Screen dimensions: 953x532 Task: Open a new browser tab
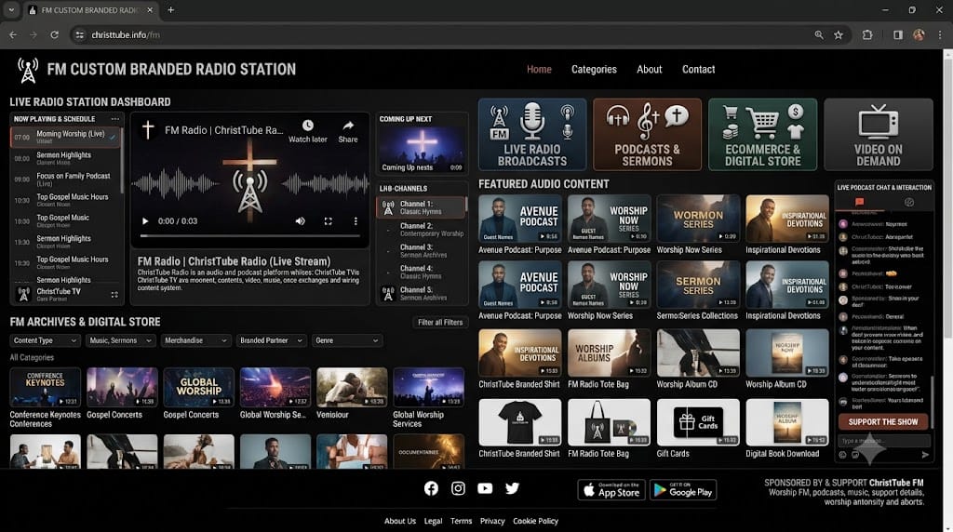(x=171, y=9)
